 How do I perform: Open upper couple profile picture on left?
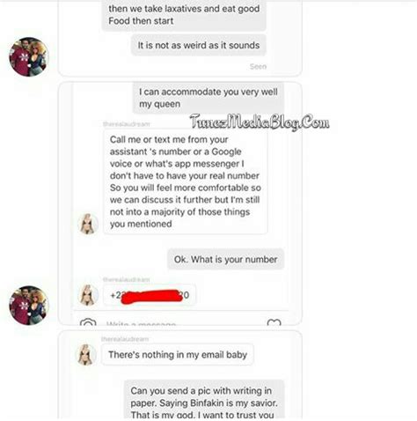(29, 56)
